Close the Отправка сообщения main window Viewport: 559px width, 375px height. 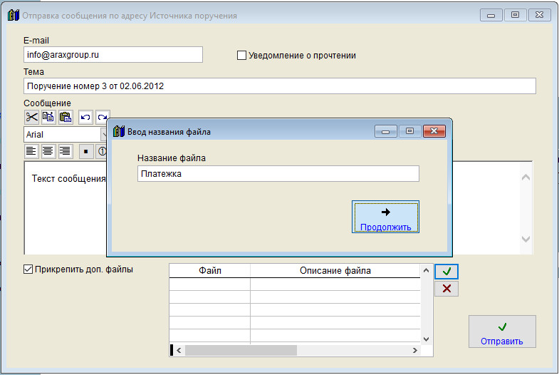point(539,15)
